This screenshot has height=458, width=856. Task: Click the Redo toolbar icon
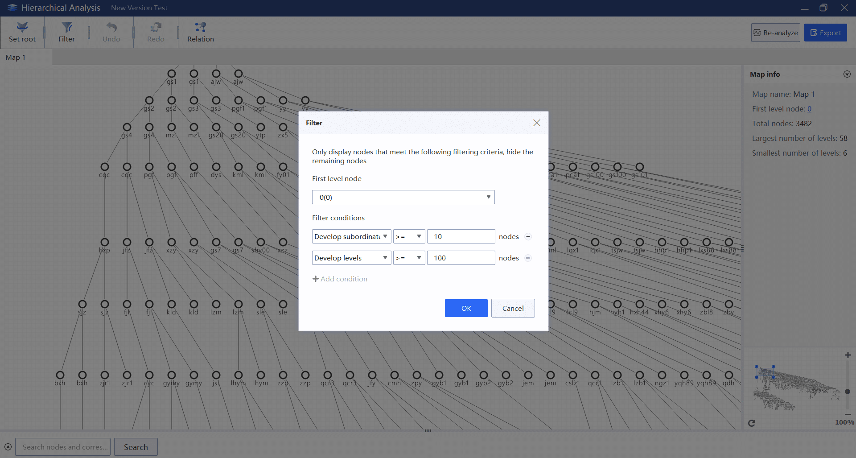(156, 32)
